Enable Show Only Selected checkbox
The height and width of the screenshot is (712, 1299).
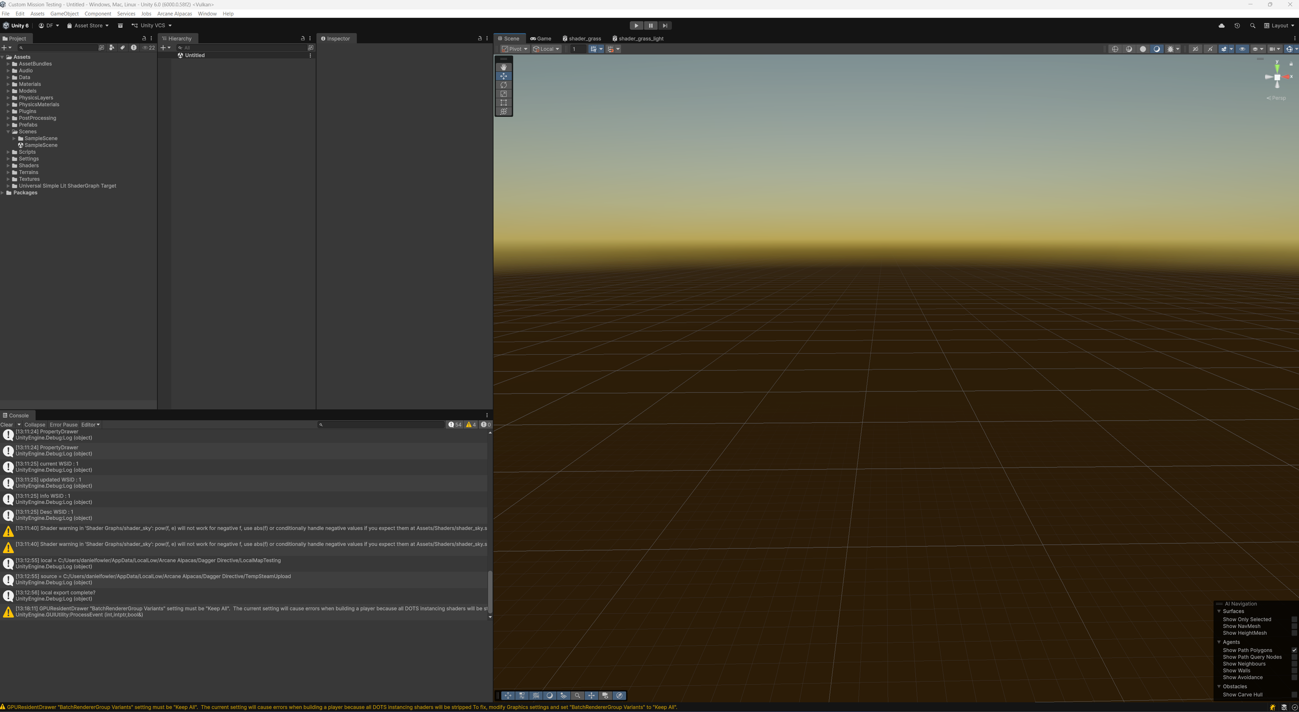tap(1294, 619)
